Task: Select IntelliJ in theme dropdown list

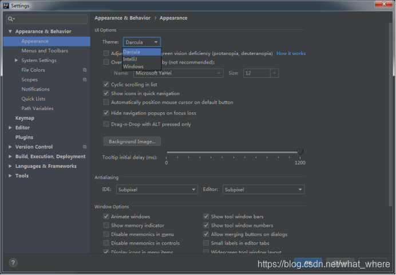Action: pos(142,59)
